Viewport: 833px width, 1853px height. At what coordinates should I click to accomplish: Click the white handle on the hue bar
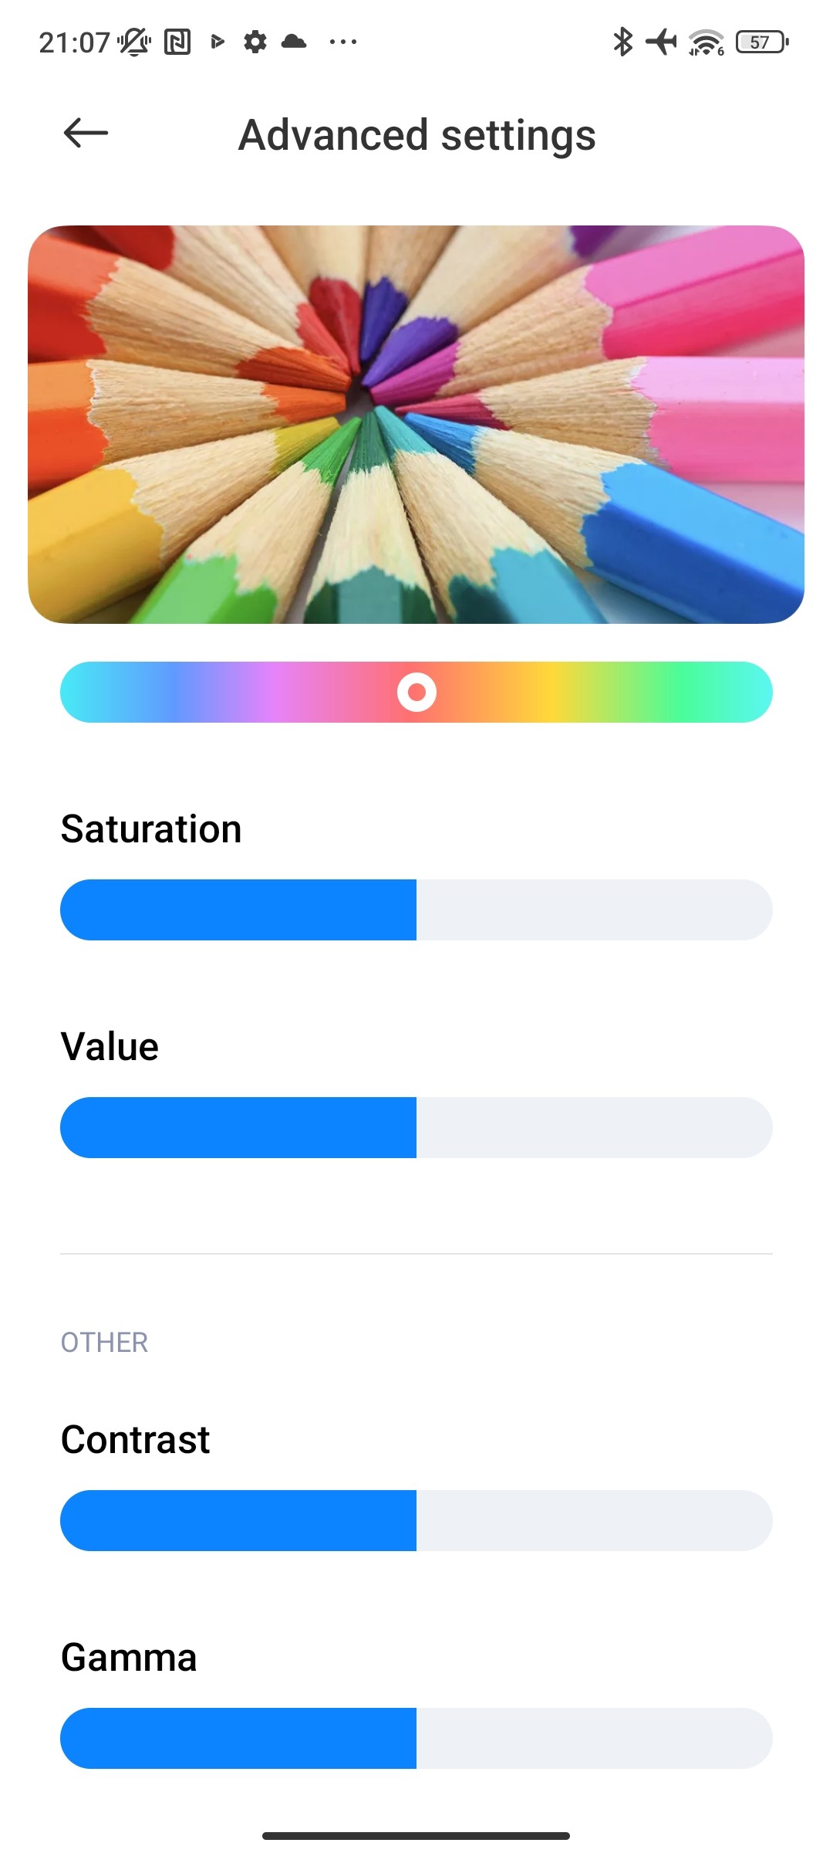click(x=416, y=692)
